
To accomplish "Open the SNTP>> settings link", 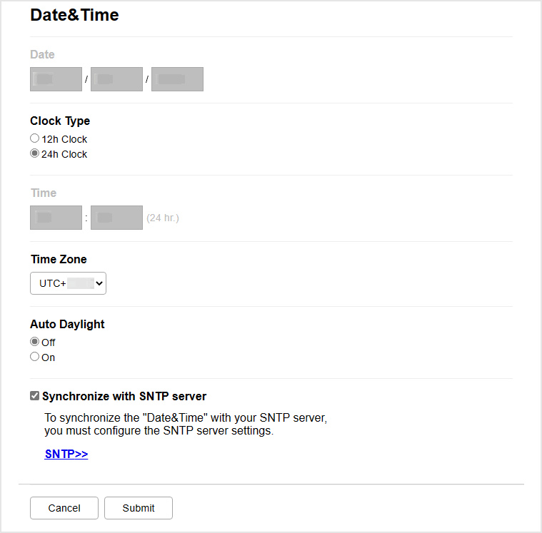I will click(66, 454).
